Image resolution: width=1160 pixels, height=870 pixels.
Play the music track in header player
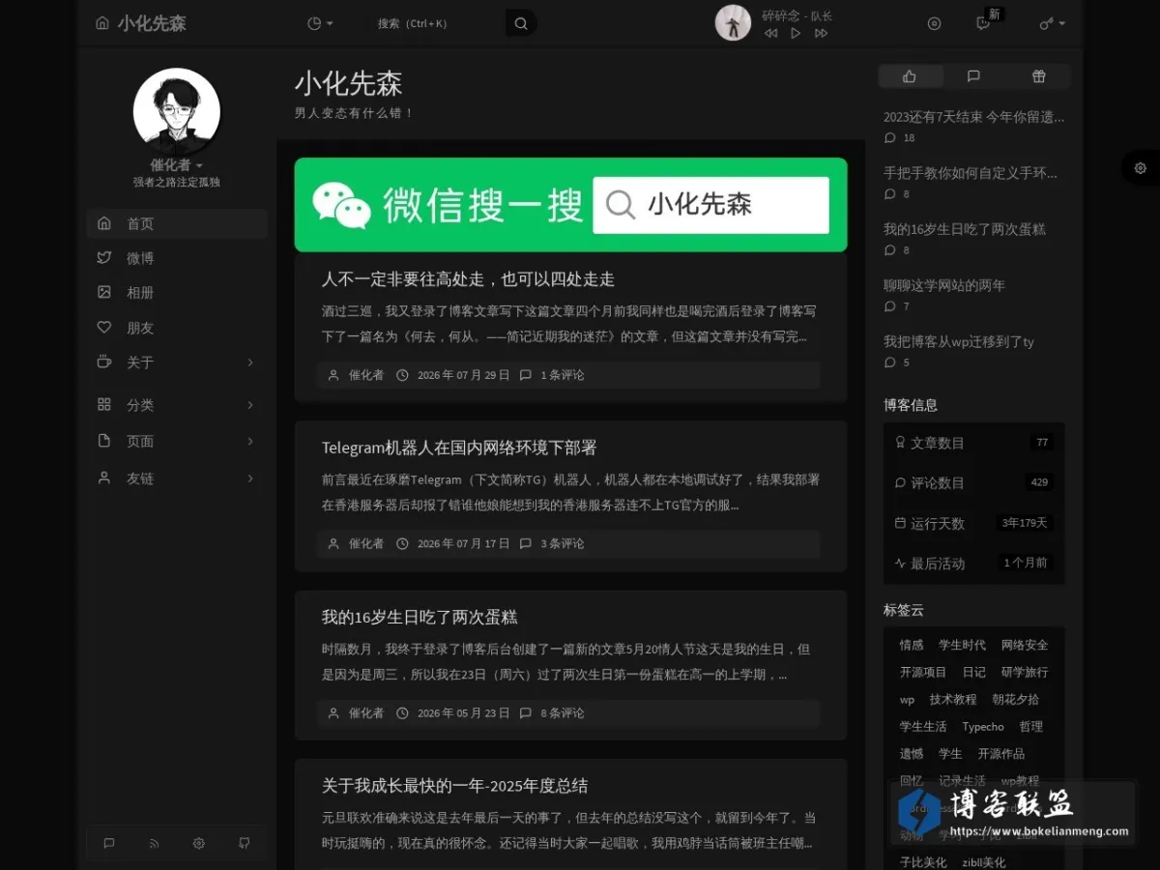tap(796, 33)
